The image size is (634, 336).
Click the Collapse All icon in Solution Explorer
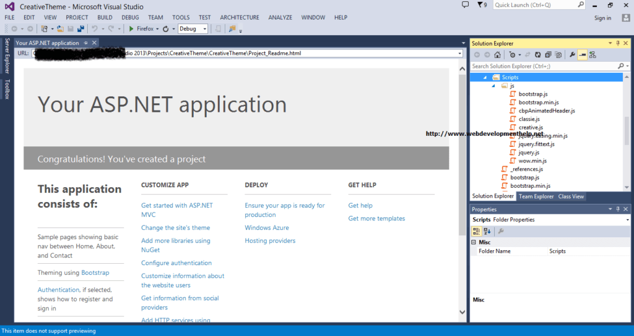(x=548, y=55)
